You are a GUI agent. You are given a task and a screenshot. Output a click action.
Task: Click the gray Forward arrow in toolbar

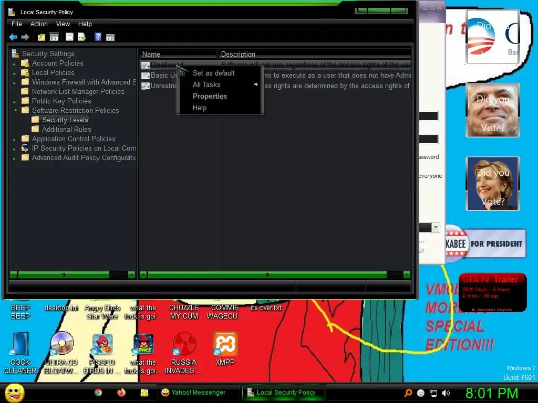click(x=25, y=37)
